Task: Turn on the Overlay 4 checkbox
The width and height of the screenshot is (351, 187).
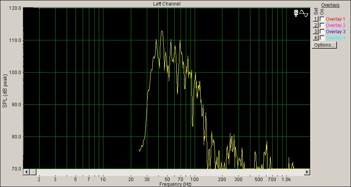Action: (322, 38)
